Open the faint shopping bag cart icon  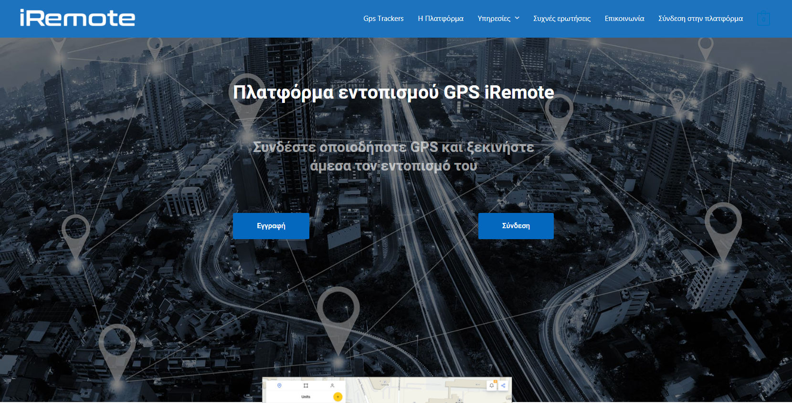(x=763, y=19)
